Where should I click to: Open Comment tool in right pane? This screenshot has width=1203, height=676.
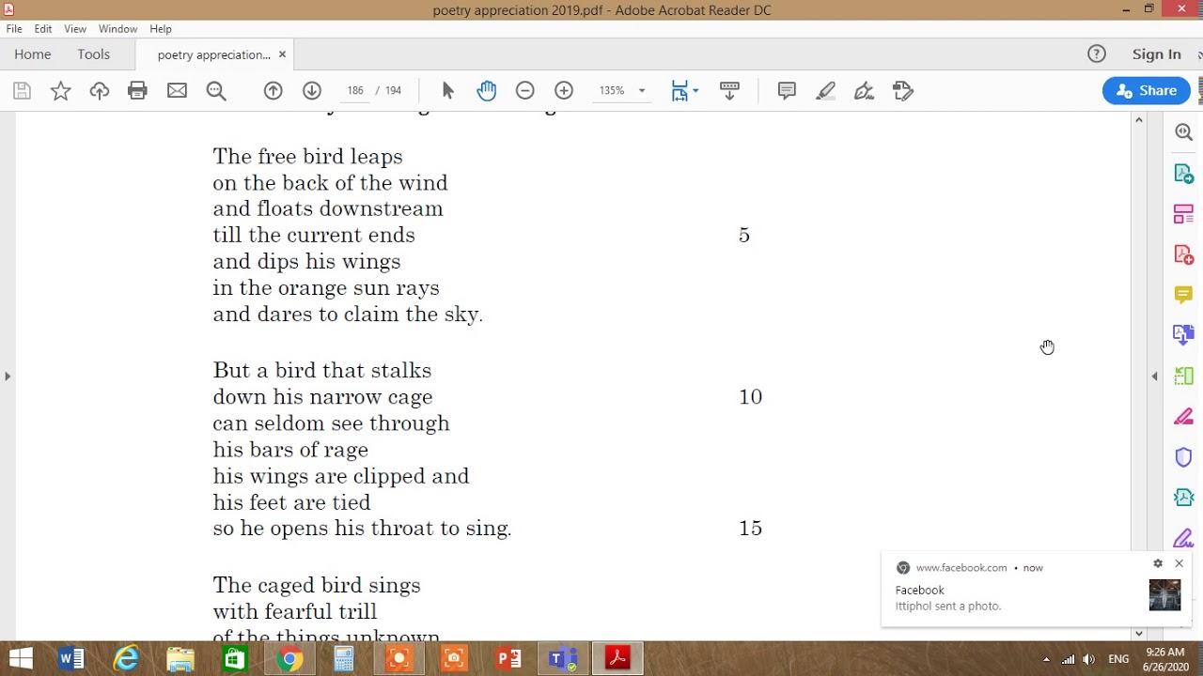click(1183, 295)
